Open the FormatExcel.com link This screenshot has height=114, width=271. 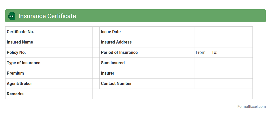(251, 106)
